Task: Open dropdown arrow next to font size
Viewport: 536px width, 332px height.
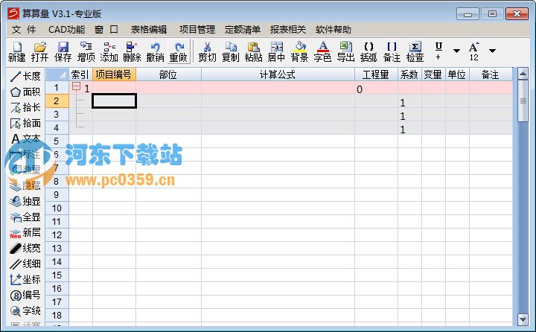Action: 492,51
